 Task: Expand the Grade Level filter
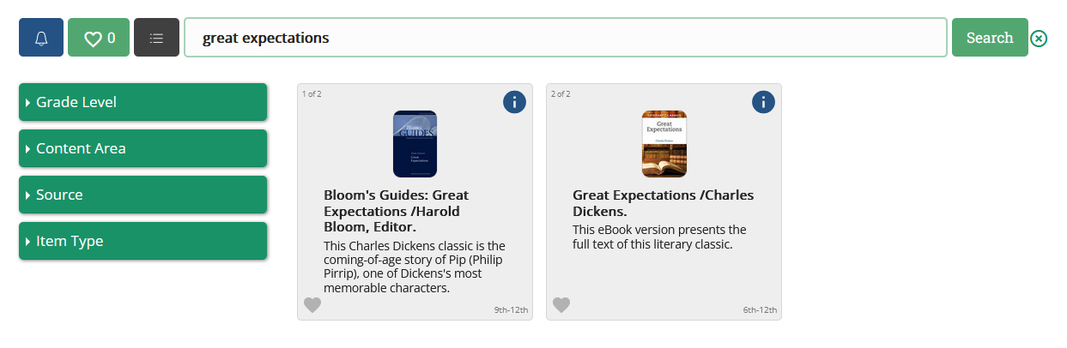pyautogui.click(x=143, y=102)
